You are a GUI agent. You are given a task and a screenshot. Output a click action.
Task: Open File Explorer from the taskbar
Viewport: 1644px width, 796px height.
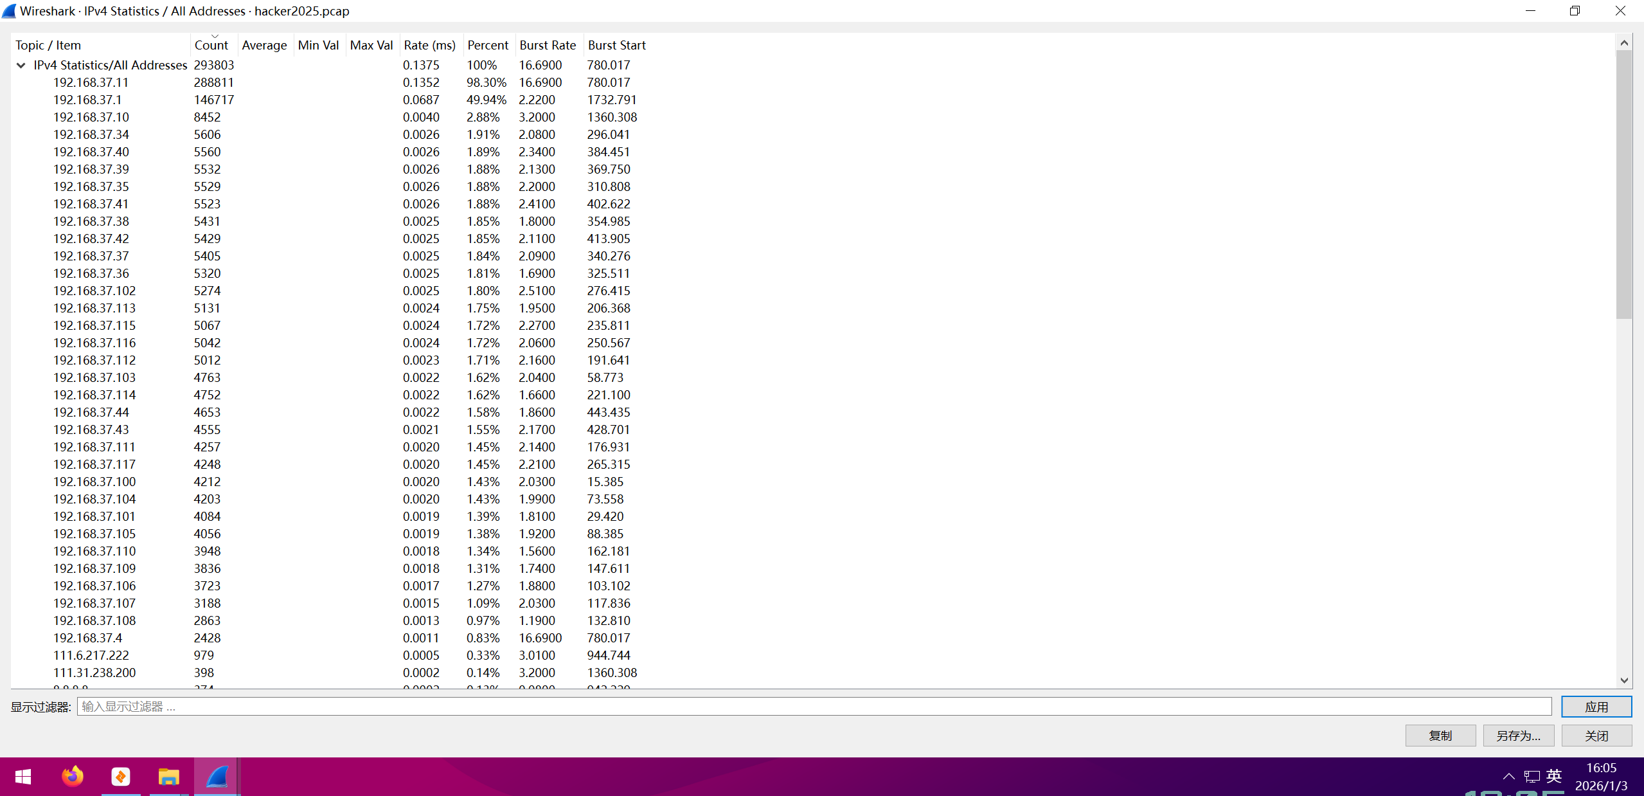click(x=168, y=777)
